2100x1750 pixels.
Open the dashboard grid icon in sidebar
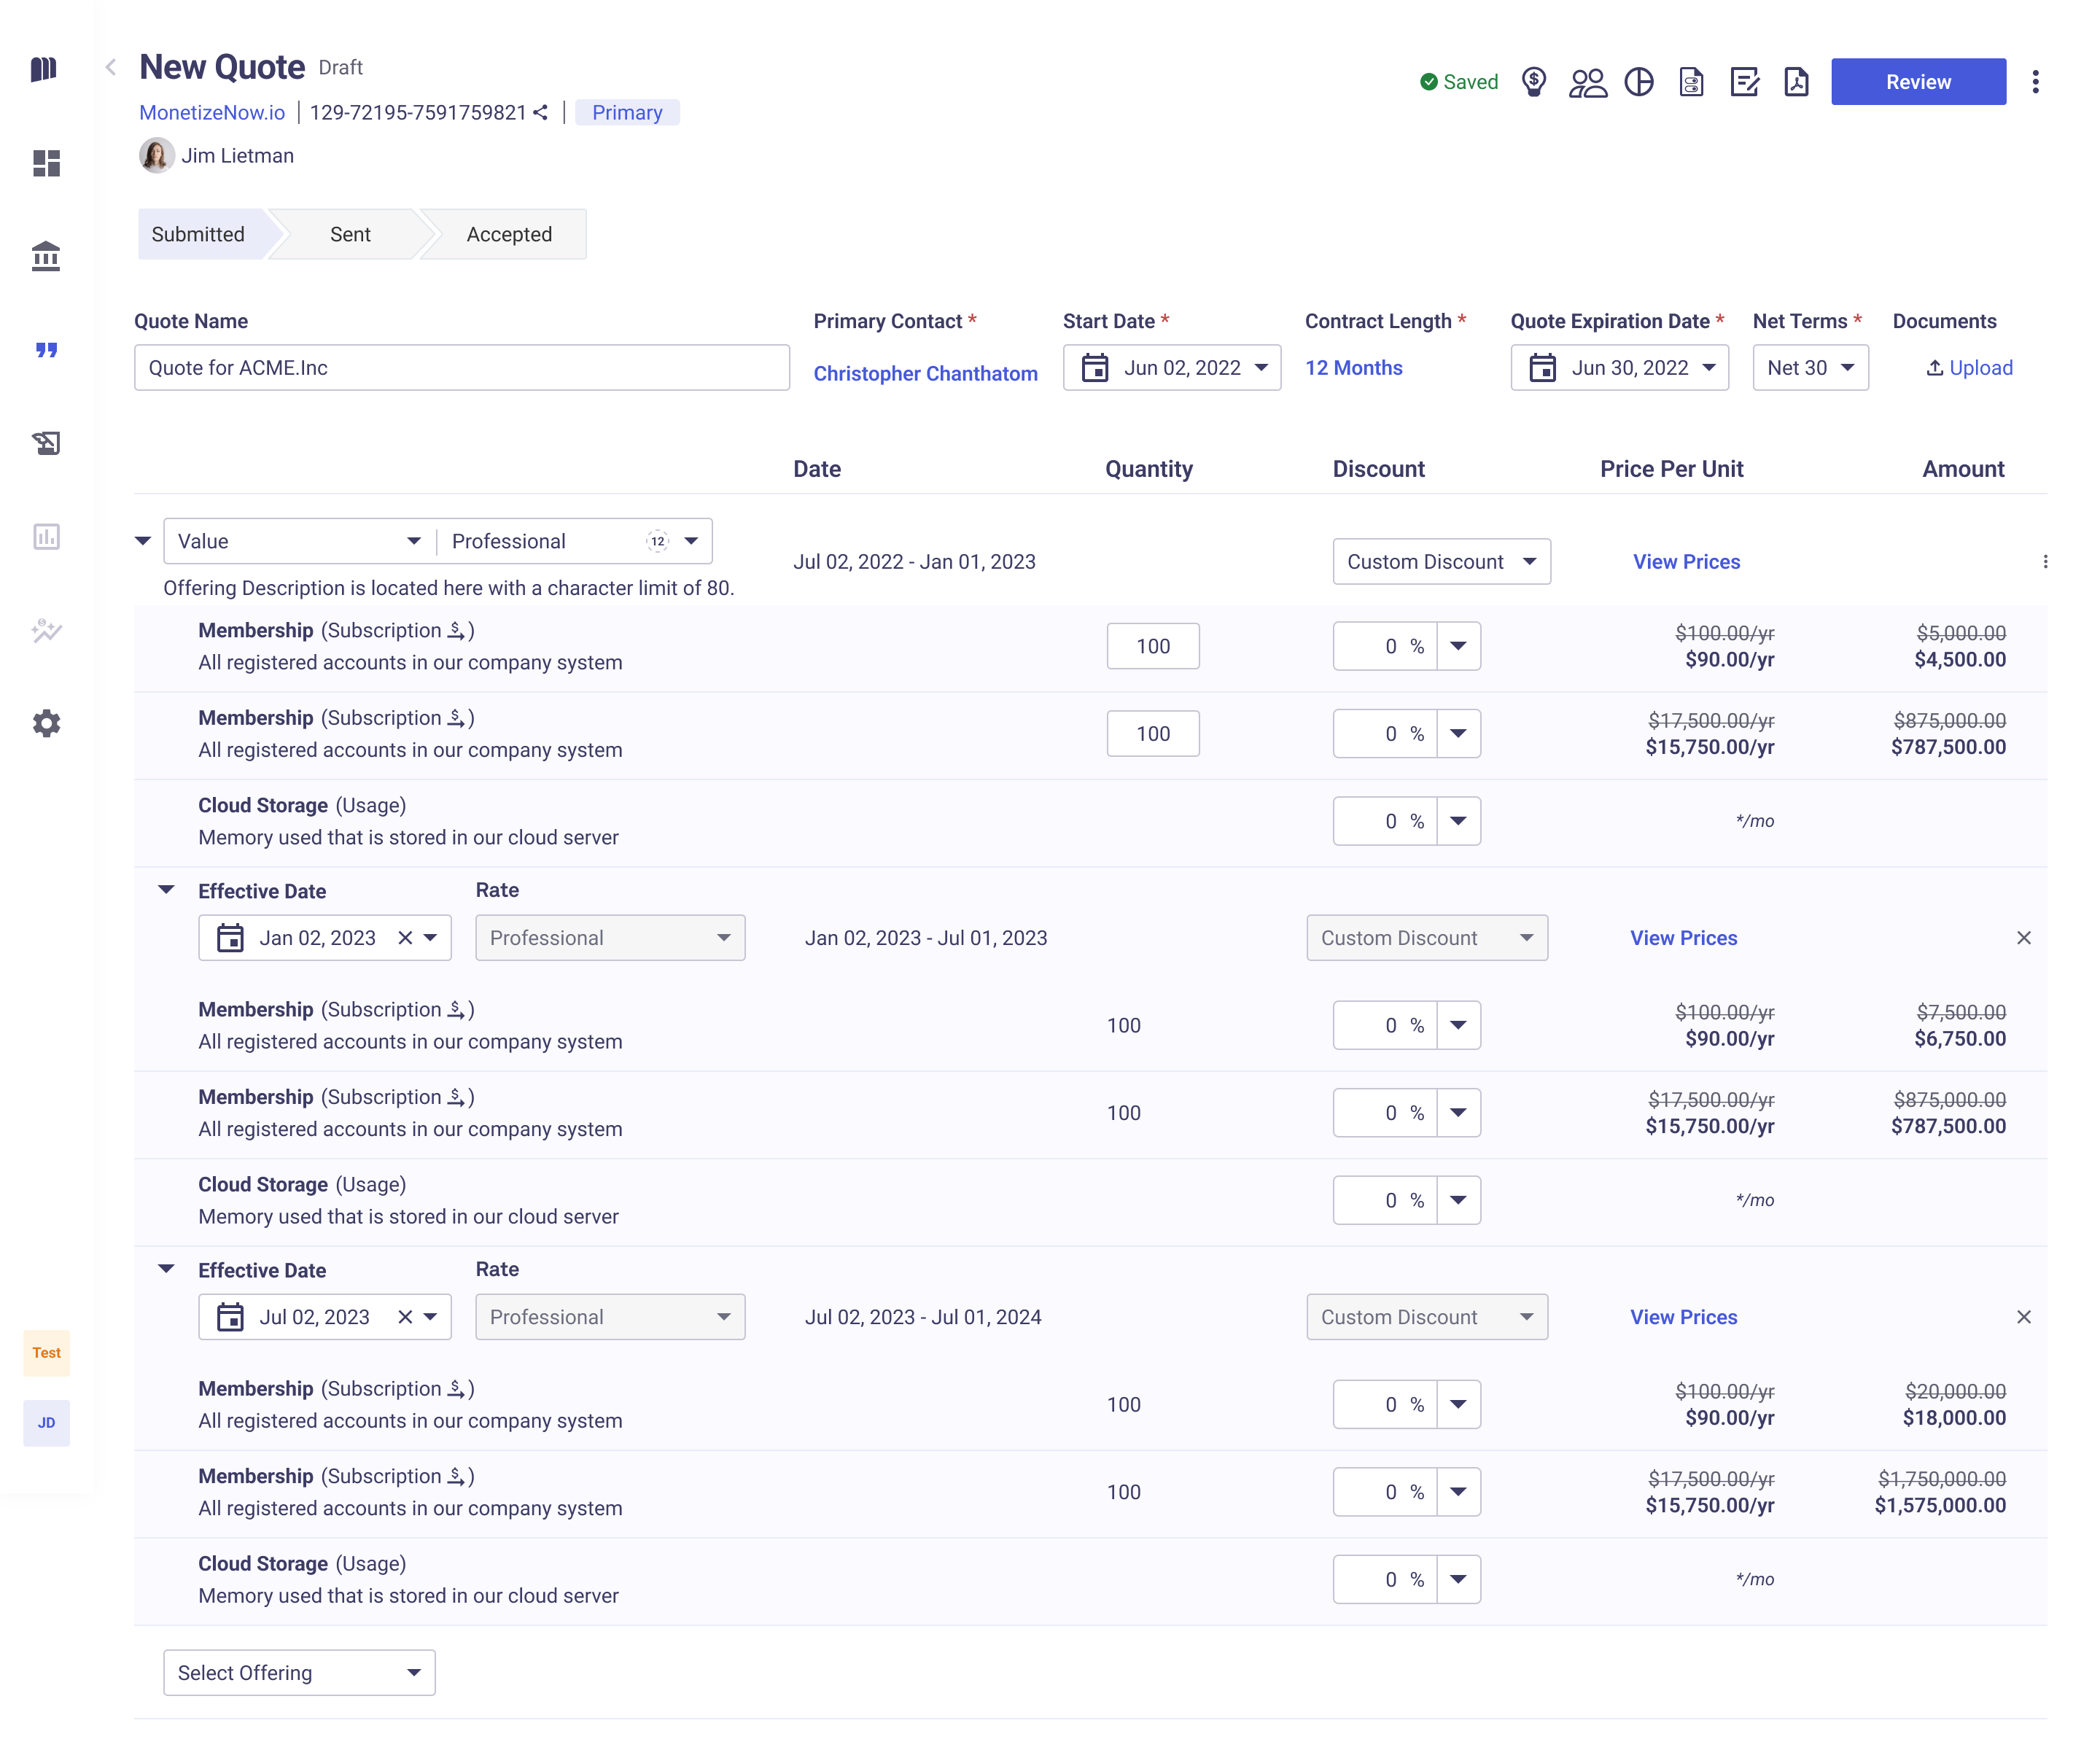46,162
